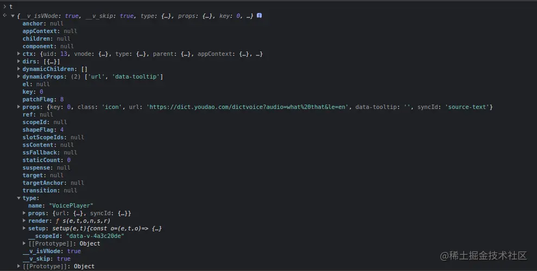Click the __v_isVNode: true row near the bottom

pos(52,251)
